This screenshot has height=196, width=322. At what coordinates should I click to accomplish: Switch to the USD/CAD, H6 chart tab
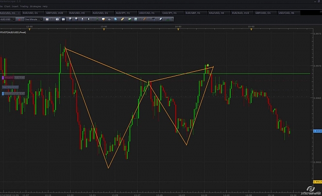(x=289, y=13)
